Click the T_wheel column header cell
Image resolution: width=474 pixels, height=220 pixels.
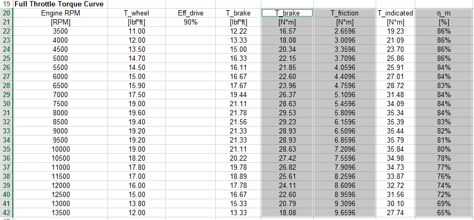point(136,13)
